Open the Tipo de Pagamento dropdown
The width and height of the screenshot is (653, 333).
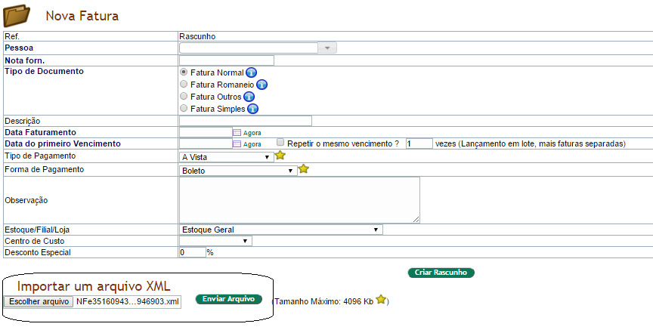pos(227,157)
